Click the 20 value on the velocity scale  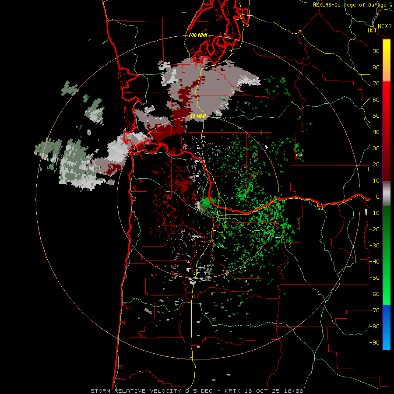click(376, 164)
